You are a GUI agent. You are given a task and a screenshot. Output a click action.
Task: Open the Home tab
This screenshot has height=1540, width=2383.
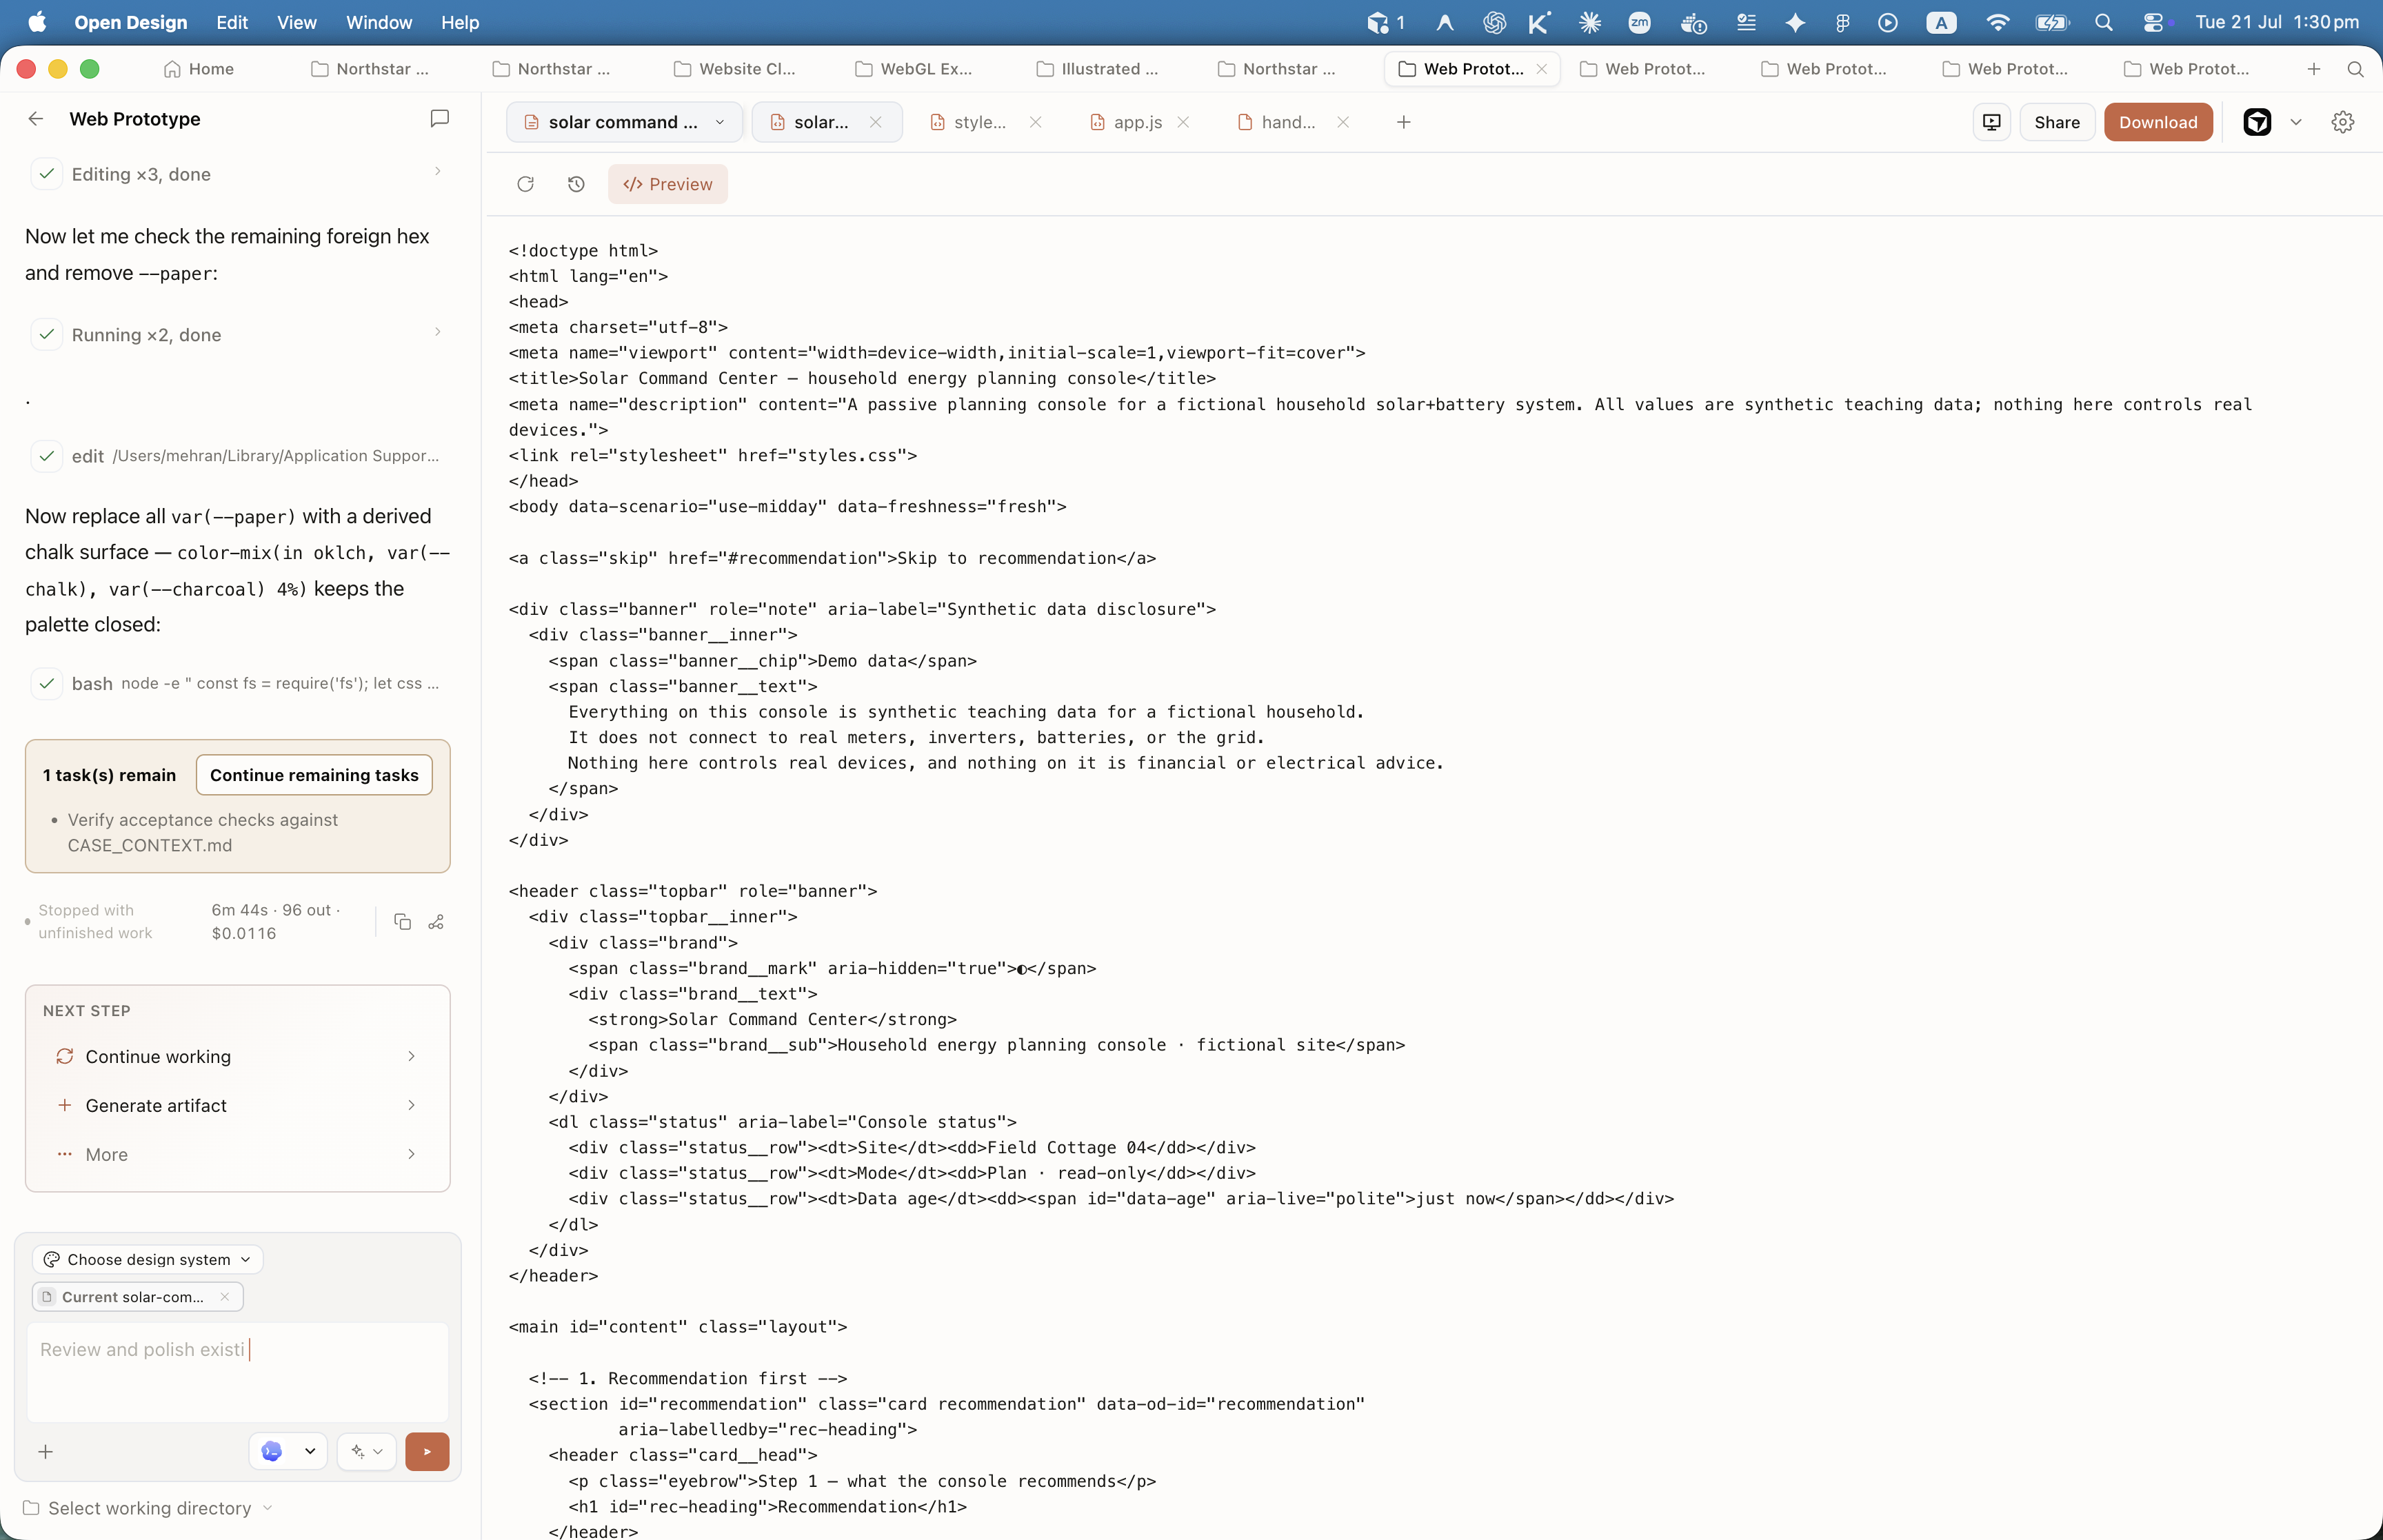[x=199, y=69]
